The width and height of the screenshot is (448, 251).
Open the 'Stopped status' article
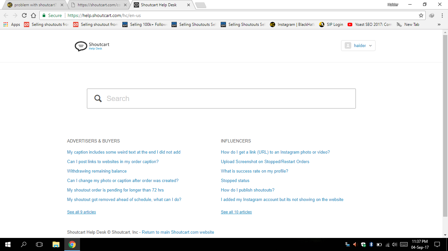click(235, 181)
